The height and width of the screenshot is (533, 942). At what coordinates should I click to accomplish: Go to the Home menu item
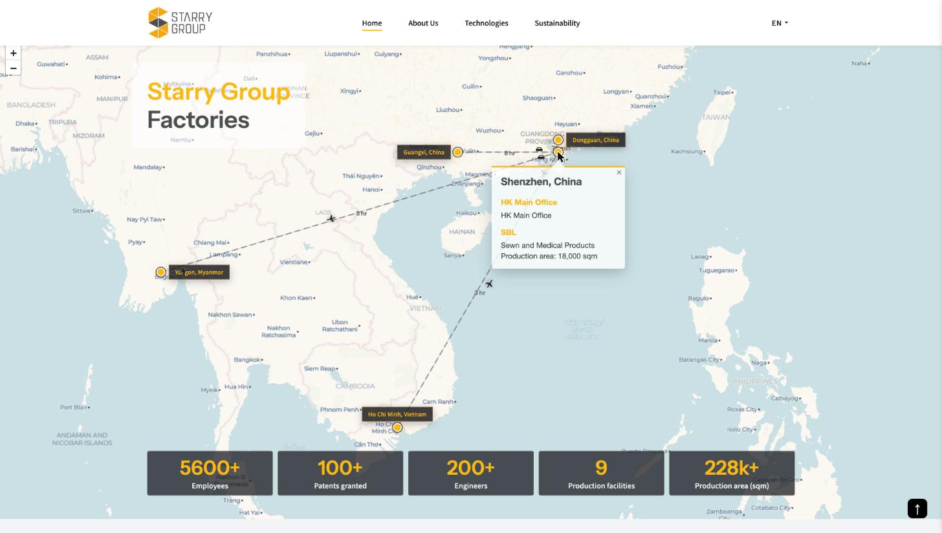372,23
